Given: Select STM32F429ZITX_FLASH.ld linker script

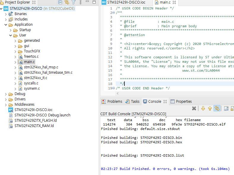Looking at the screenshot, I should 36,121.
